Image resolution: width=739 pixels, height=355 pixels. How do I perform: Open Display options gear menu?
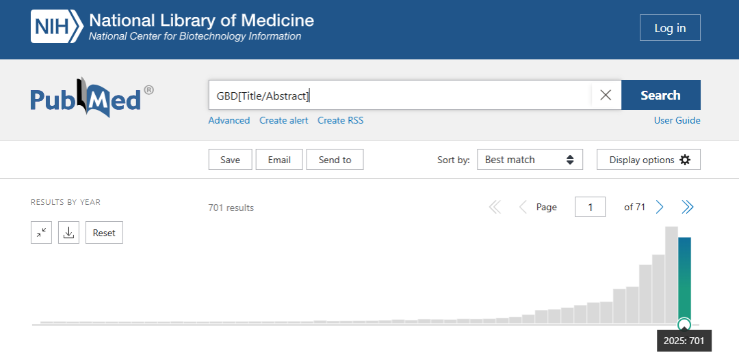(x=648, y=160)
